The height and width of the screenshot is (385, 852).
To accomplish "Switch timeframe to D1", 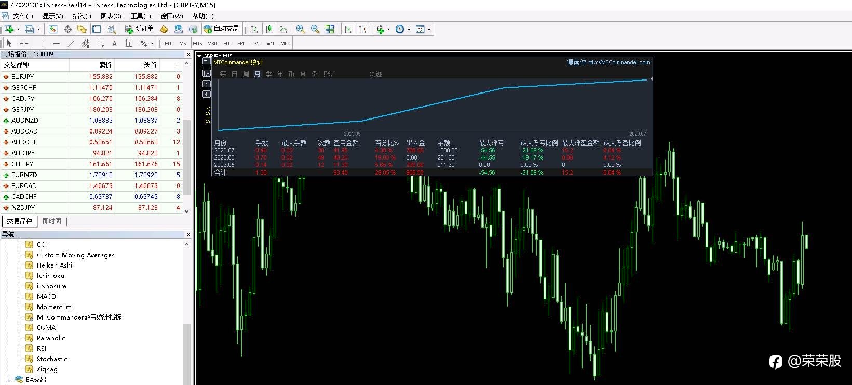I will (255, 44).
